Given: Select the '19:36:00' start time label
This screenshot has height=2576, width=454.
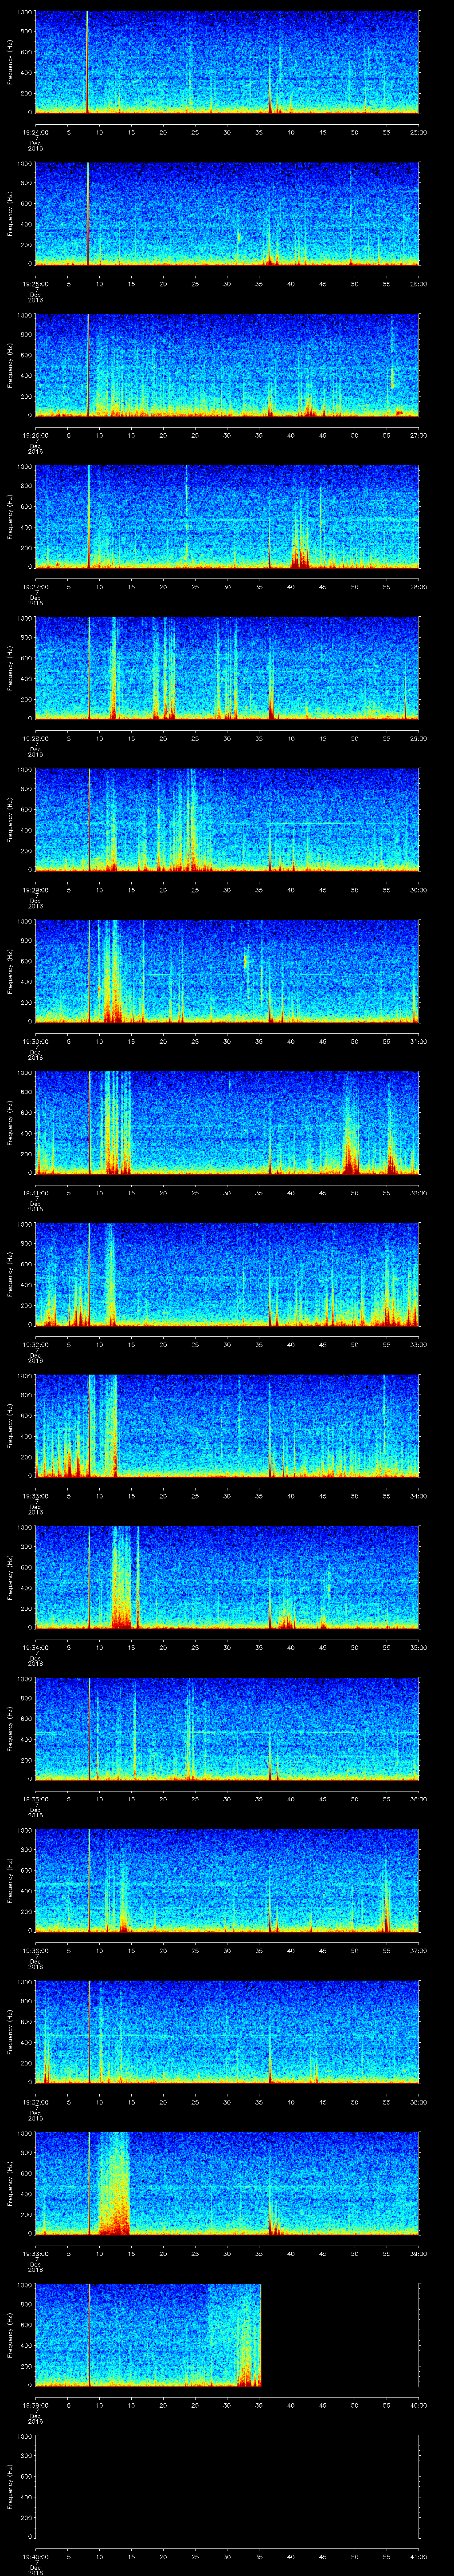Looking at the screenshot, I should coord(35,1950).
